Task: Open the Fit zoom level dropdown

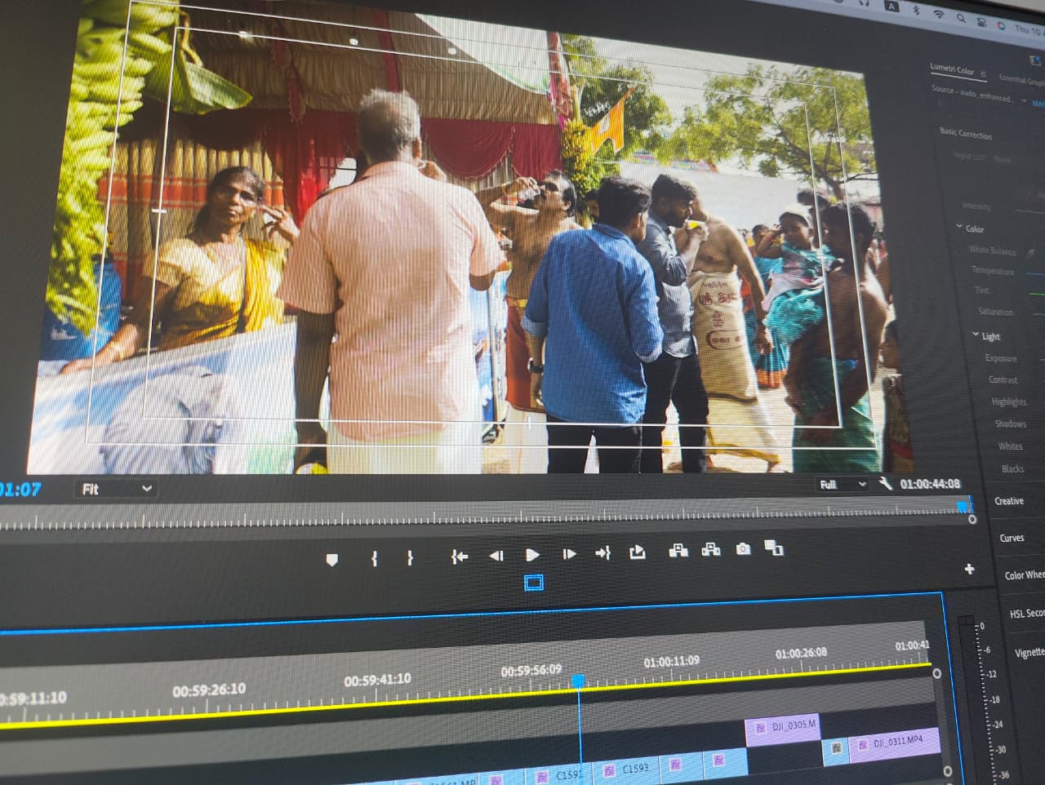Action: click(115, 489)
